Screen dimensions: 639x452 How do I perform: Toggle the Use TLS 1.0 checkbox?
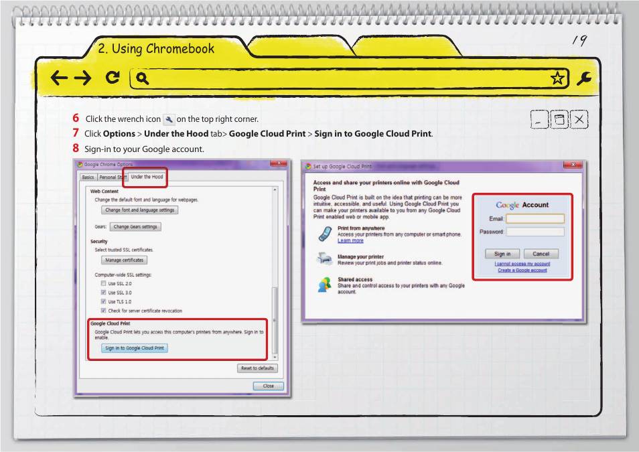click(104, 301)
